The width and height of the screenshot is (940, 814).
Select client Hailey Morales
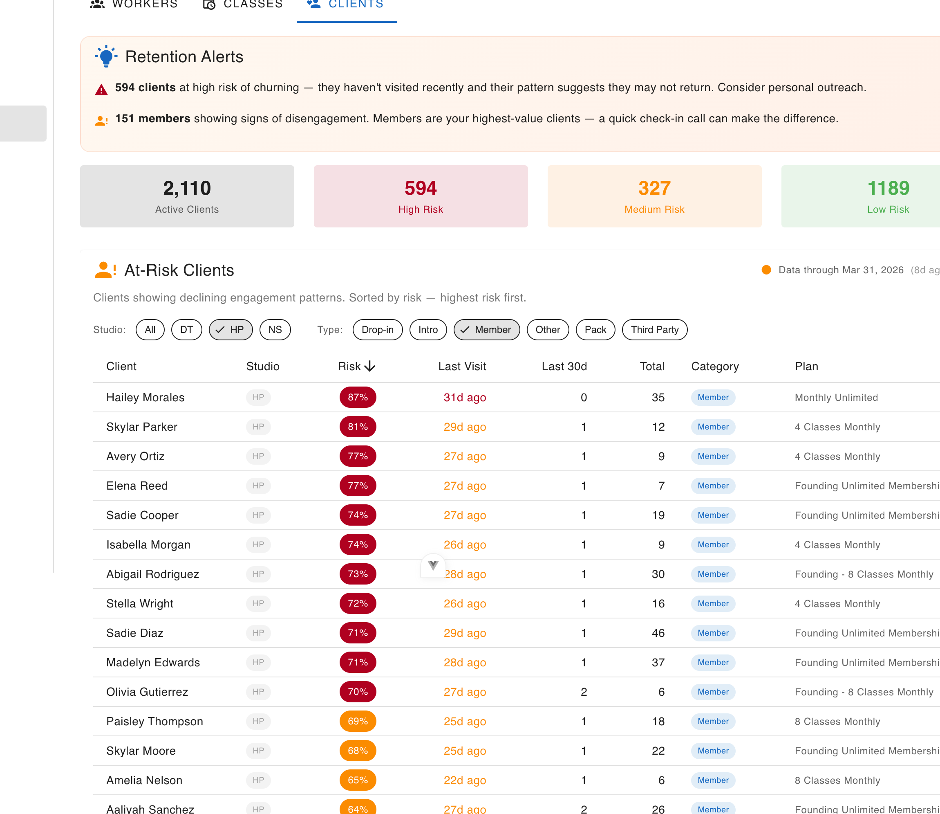coord(145,398)
